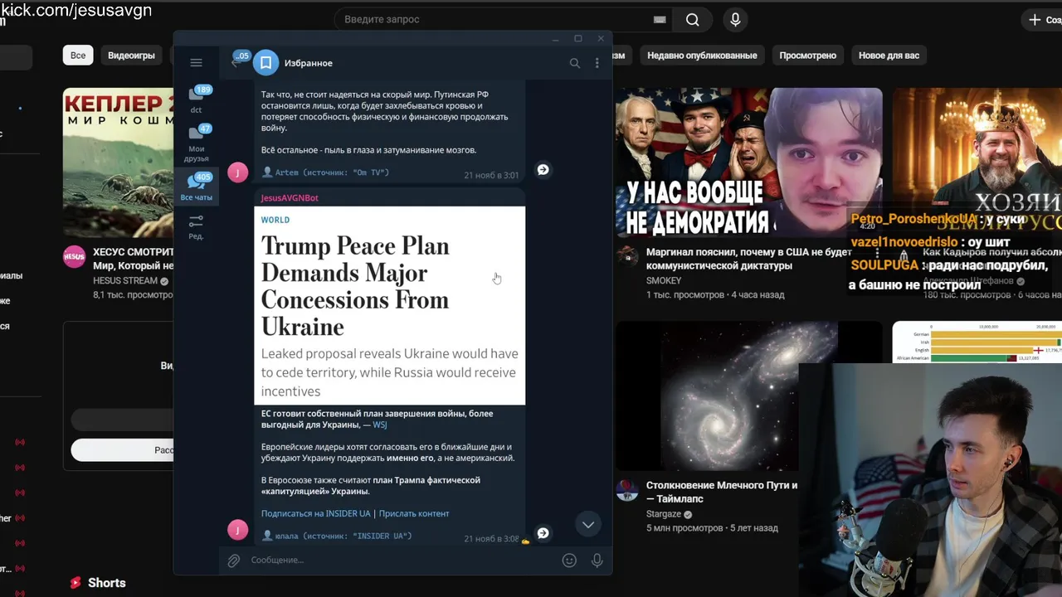Open the JesusAVGNBot sender name
The image size is (1062, 597).
tap(290, 198)
